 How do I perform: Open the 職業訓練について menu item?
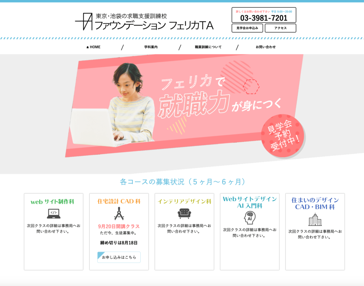click(208, 47)
